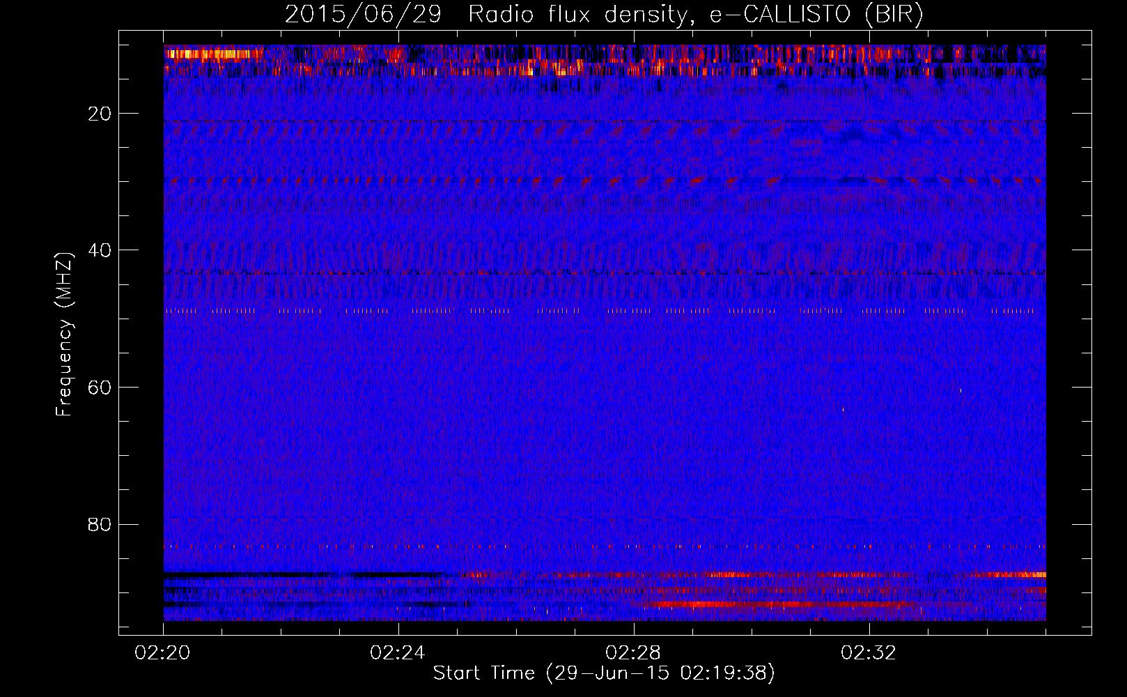Viewport: 1127px width, 697px height.
Task: Click the 'Start Time (29-Jun-15 02:19:38)' axis label
Action: point(604,673)
